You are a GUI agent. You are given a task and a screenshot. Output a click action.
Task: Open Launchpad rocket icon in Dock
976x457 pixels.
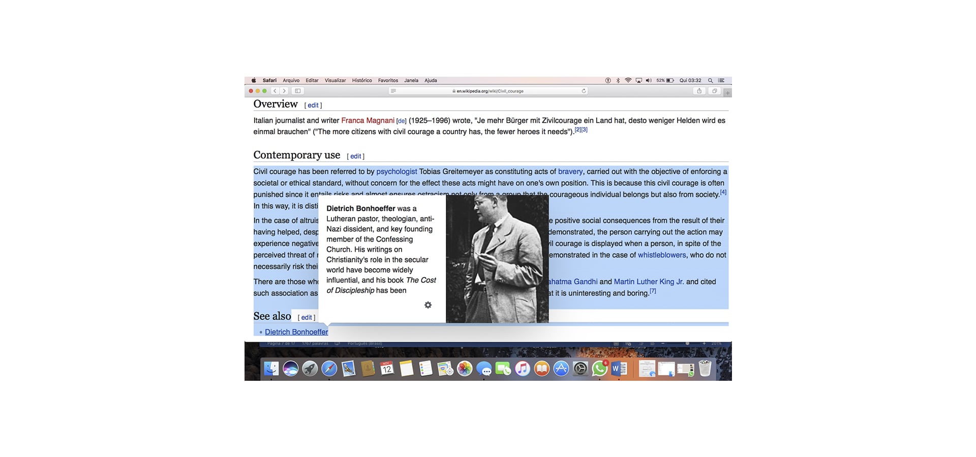point(310,369)
